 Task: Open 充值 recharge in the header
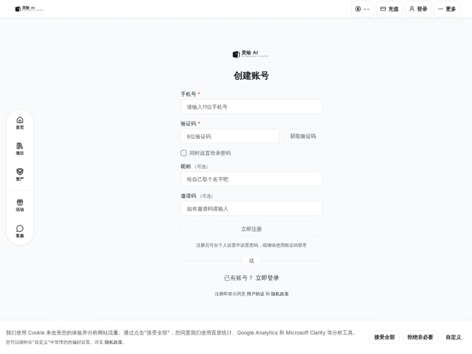[x=389, y=9]
